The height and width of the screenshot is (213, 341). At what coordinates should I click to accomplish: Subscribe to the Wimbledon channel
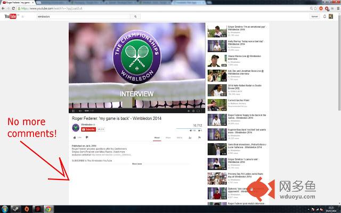[x=88, y=129]
